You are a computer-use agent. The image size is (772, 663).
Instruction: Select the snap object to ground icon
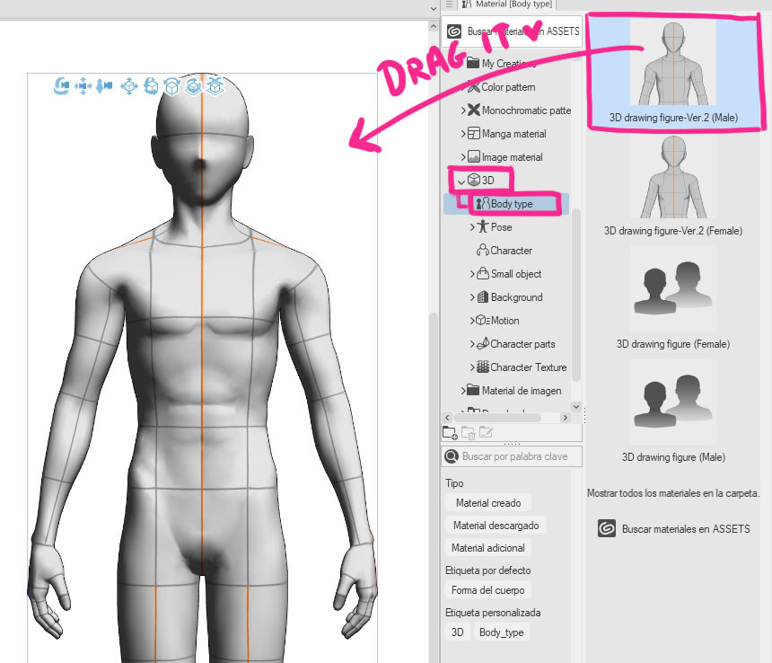(215, 85)
